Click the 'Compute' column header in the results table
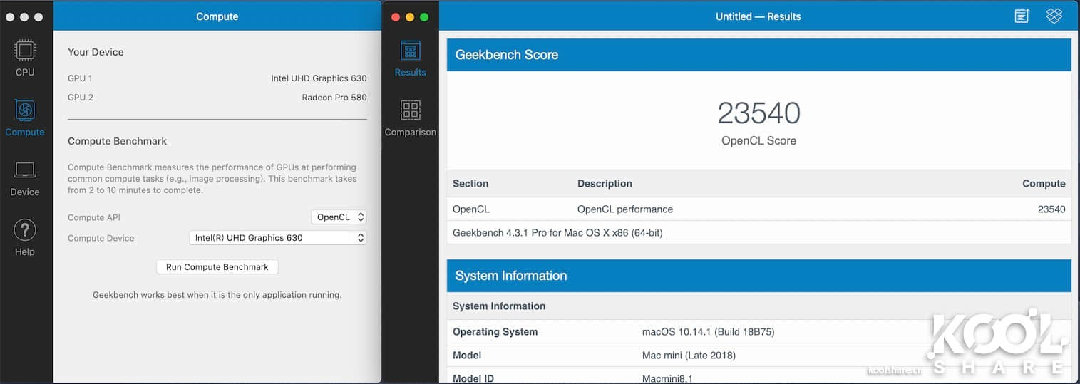Image resolution: width=1080 pixels, height=384 pixels. [1044, 184]
